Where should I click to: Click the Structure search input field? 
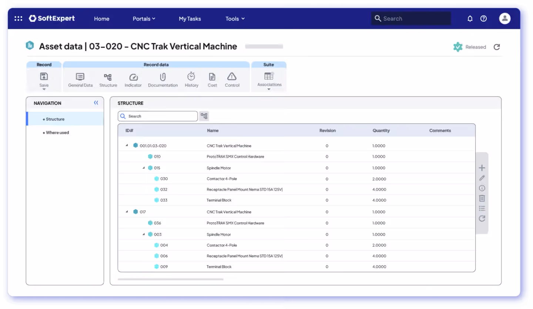[158, 116]
